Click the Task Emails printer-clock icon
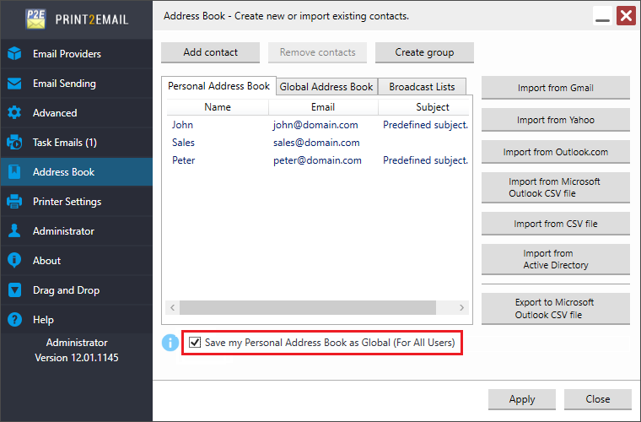Viewport: 641px width, 422px height. click(x=14, y=143)
